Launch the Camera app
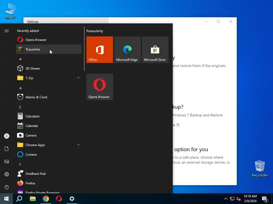The width and height of the screenshot is (273, 204). [x=49, y=135]
